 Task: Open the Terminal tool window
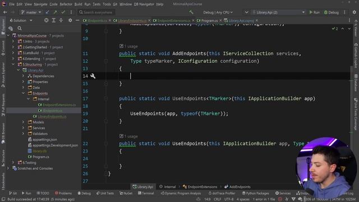point(146,193)
